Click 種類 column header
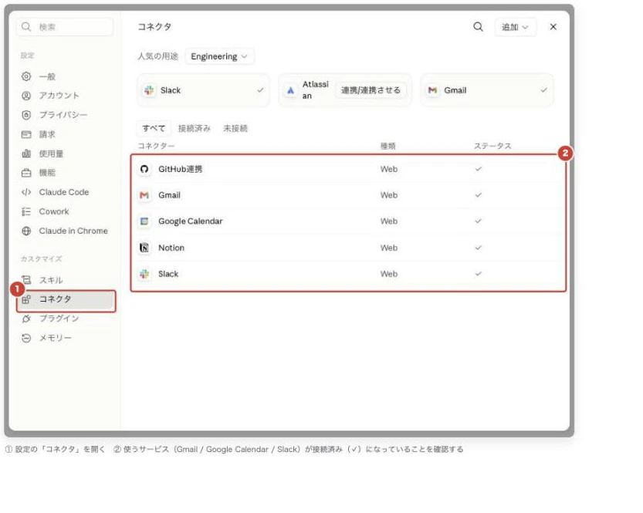The image size is (643, 513). tap(388, 146)
